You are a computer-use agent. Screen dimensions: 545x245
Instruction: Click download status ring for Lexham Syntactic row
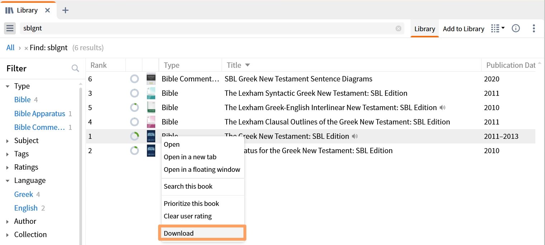(x=134, y=93)
